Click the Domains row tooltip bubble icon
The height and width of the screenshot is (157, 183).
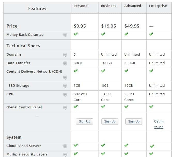click(65, 55)
